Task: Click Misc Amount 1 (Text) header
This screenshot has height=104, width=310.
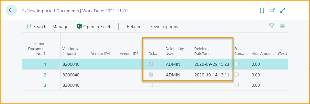Action: point(269,53)
